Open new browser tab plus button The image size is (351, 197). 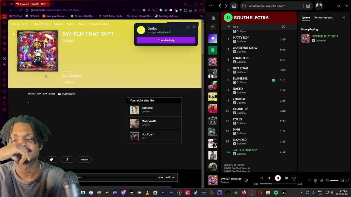52,4
